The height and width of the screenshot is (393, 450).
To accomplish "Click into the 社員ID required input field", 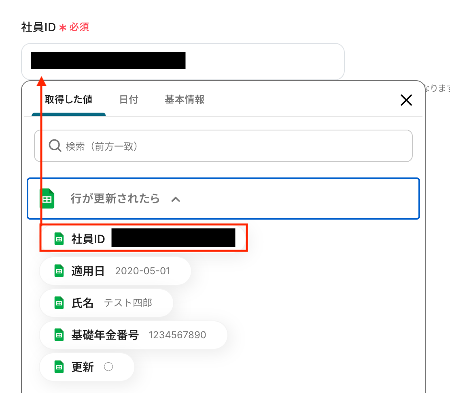I will click(x=183, y=62).
